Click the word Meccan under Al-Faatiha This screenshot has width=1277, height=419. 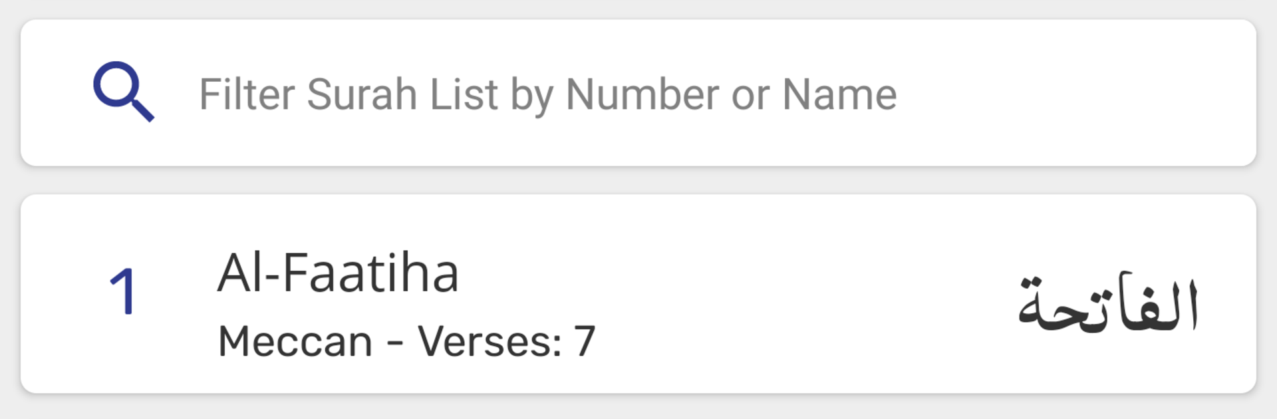295,341
